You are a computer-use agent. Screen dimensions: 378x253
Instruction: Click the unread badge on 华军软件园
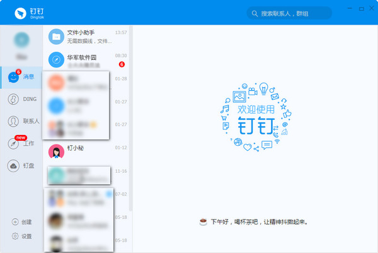(x=122, y=64)
